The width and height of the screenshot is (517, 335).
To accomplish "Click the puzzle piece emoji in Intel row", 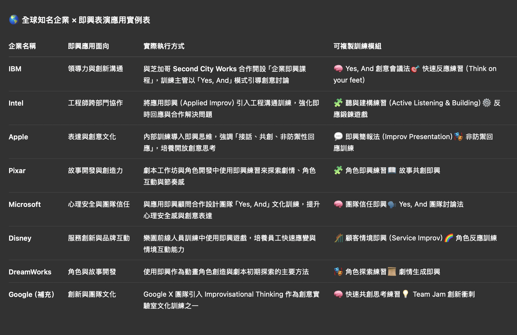I will click(338, 103).
